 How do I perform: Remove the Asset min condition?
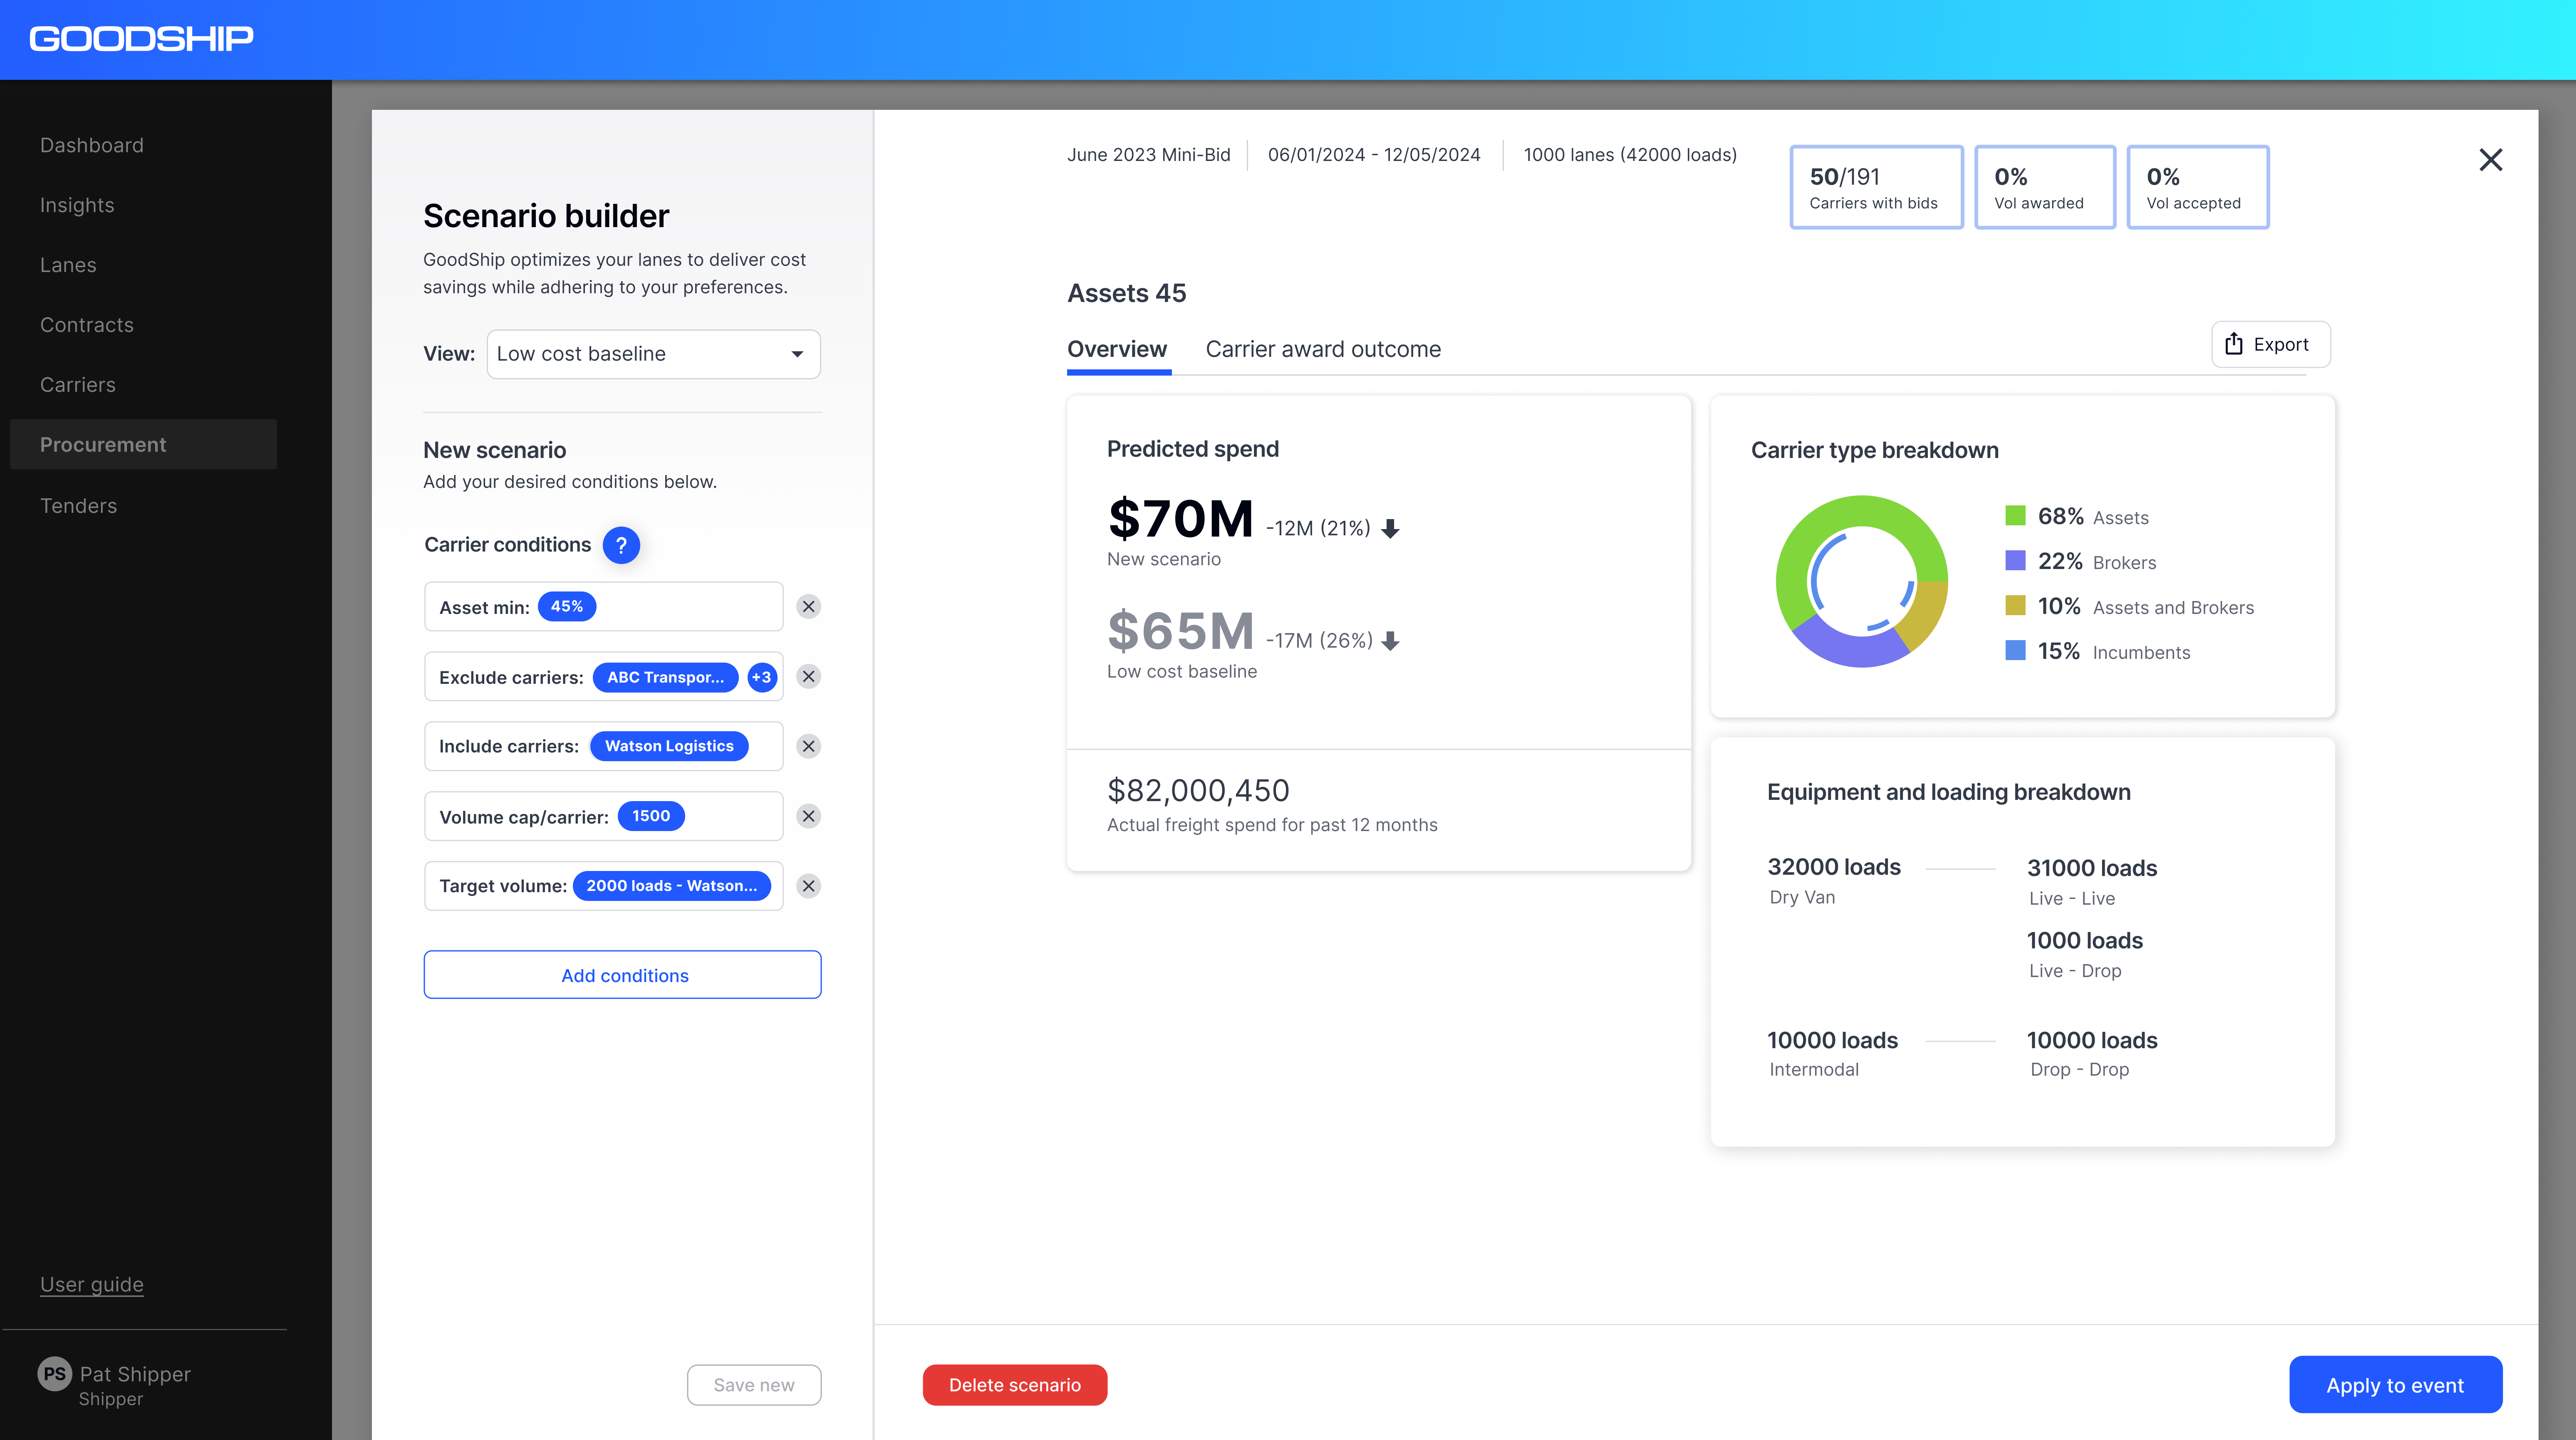808,607
